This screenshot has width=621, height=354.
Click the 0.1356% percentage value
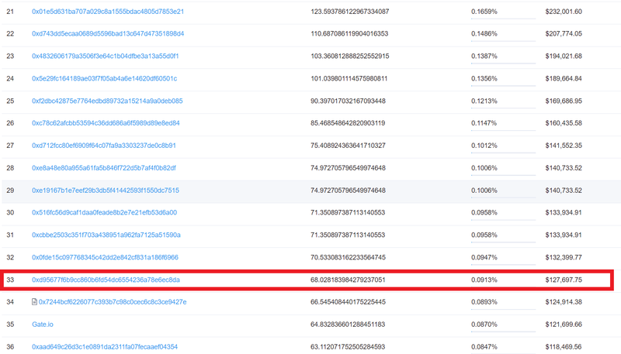coord(484,78)
